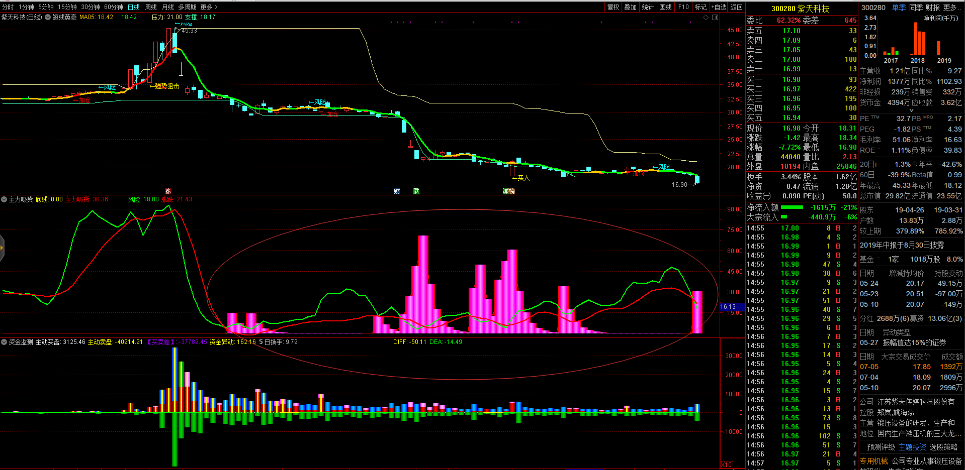Screen dimensions: 965x470
Task: Click the 05-24 增减持 row
Action: click(x=911, y=283)
